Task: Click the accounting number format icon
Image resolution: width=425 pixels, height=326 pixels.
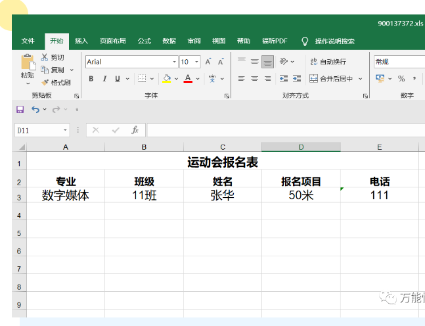Action: (x=380, y=79)
